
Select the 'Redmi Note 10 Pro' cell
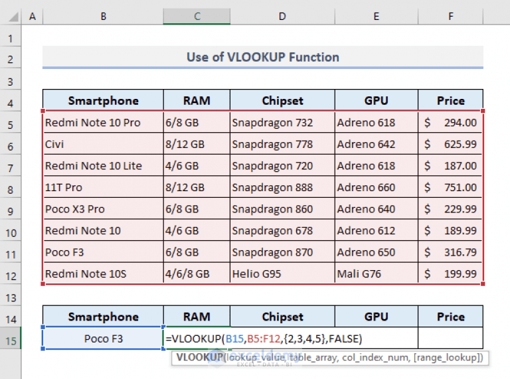103,123
